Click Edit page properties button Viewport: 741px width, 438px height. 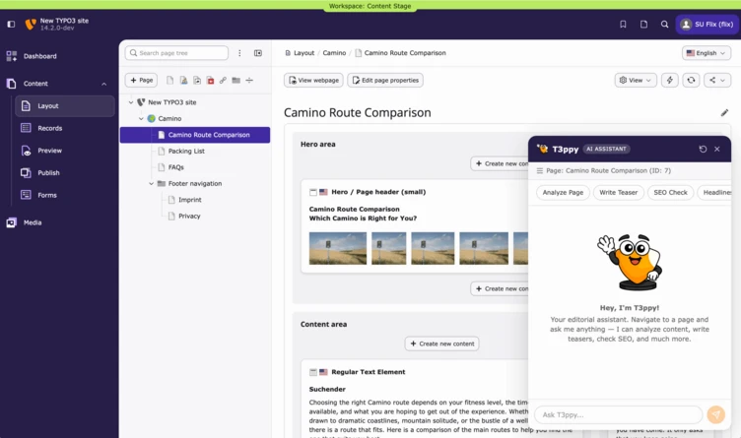pyautogui.click(x=385, y=81)
